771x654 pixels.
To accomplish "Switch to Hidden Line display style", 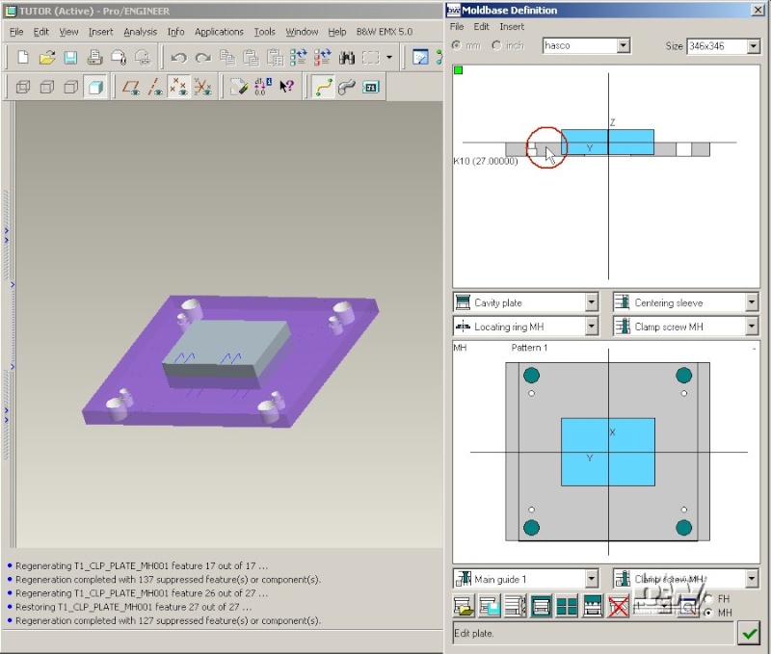I will coord(46,88).
